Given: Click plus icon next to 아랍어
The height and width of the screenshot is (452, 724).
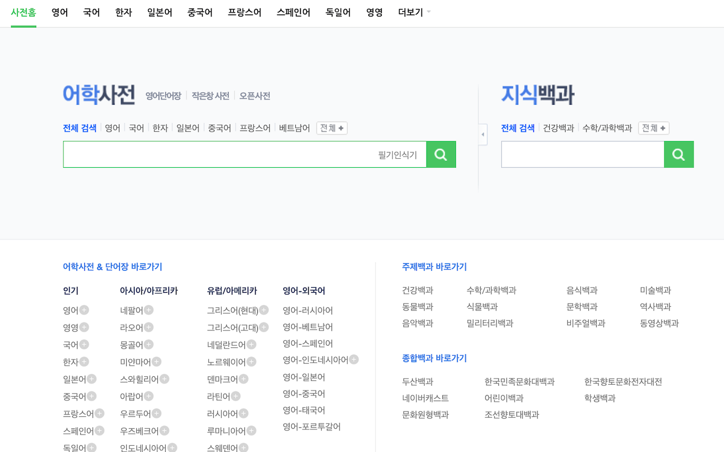Looking at the screenshot, I should coord(149,395).
